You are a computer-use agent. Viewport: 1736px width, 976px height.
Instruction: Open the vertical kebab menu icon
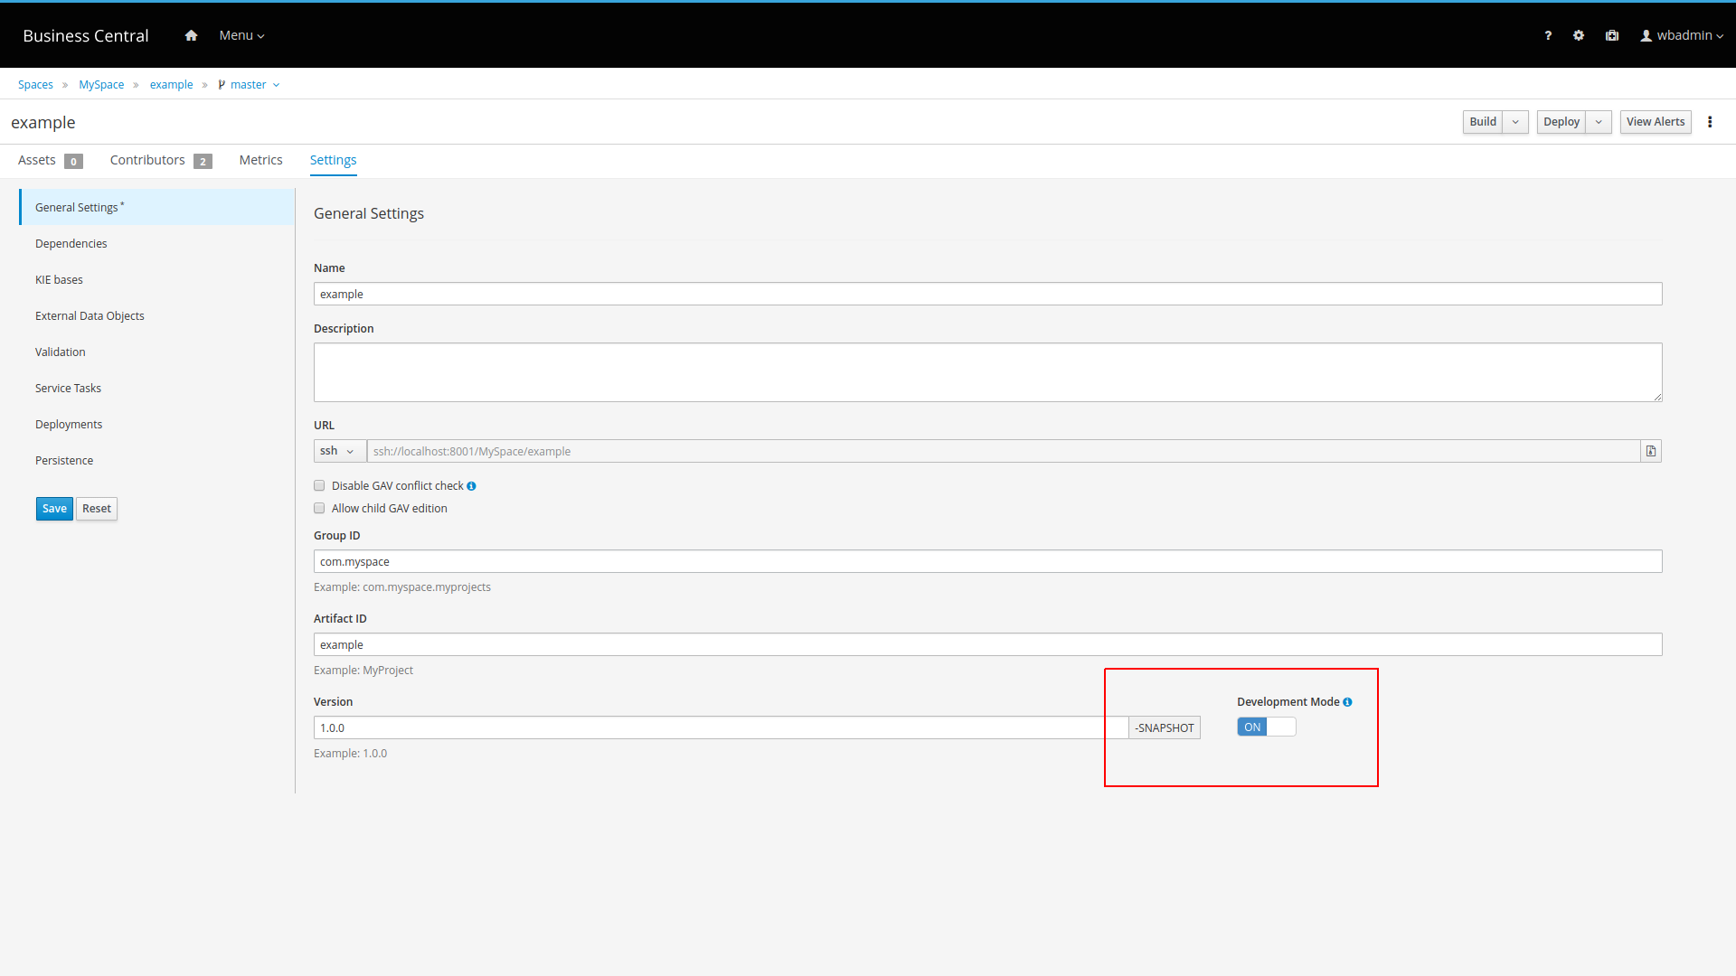click(1710, 122)
